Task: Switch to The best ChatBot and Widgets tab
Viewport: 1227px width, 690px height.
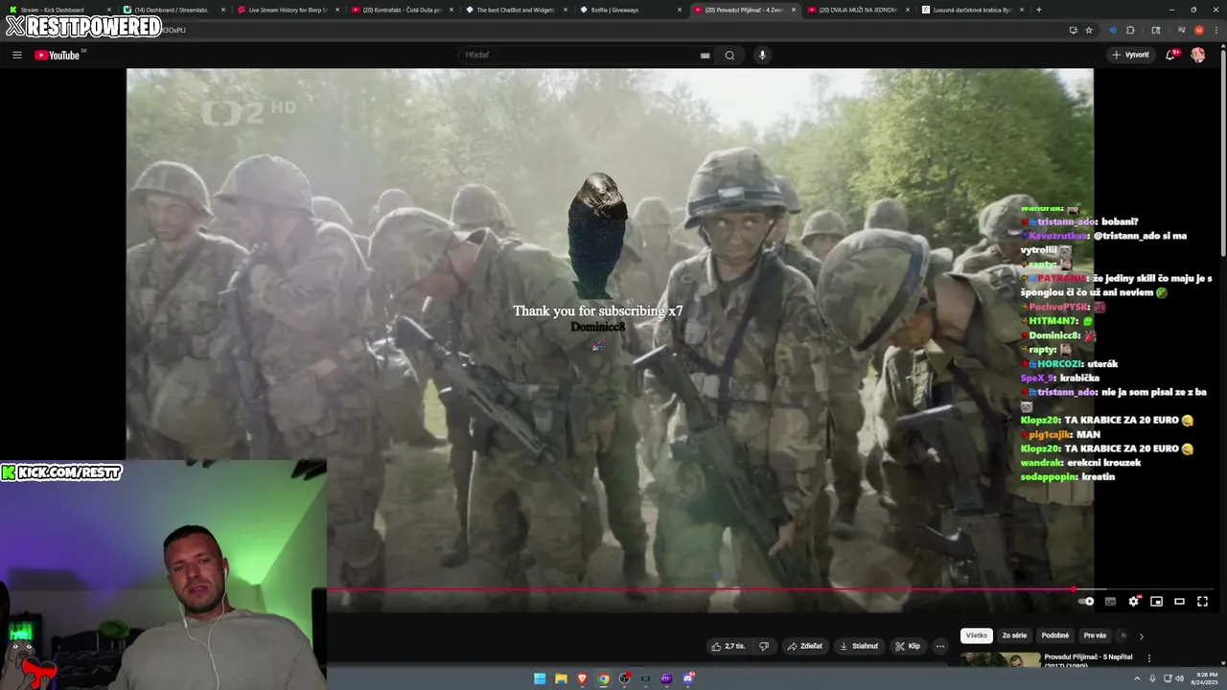Action: point(515,10)
